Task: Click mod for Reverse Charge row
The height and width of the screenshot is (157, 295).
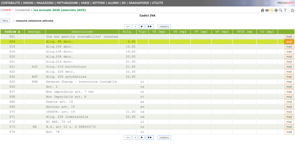Action: [x=289, y=82]
